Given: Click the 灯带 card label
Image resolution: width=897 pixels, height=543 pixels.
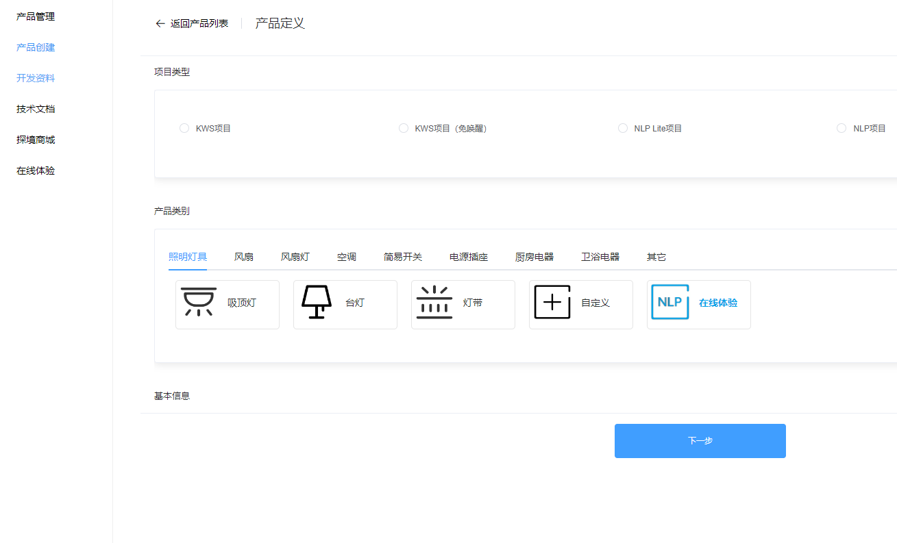Looking at the screenshot, I should coord(473,303).
